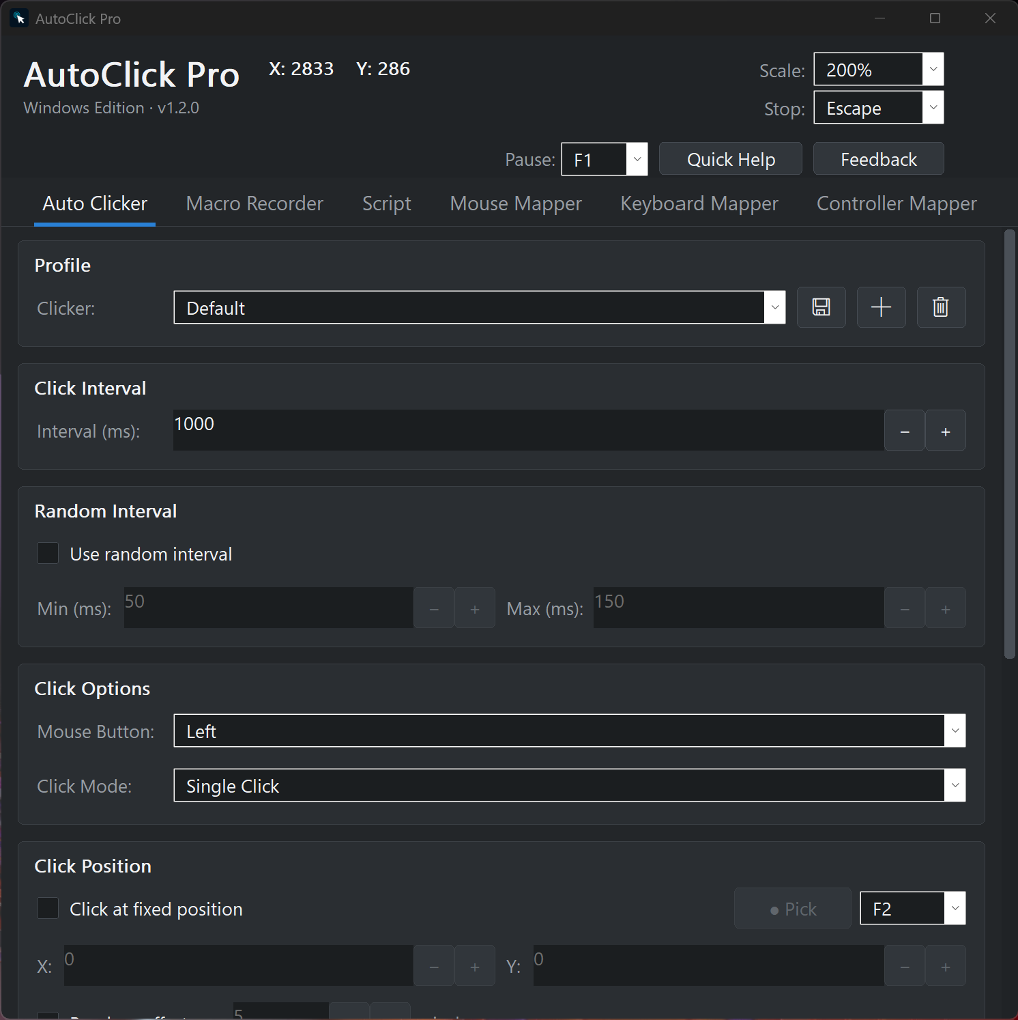
Task: Open the Mouse Button Left dropdown
Action: [570, 731]
